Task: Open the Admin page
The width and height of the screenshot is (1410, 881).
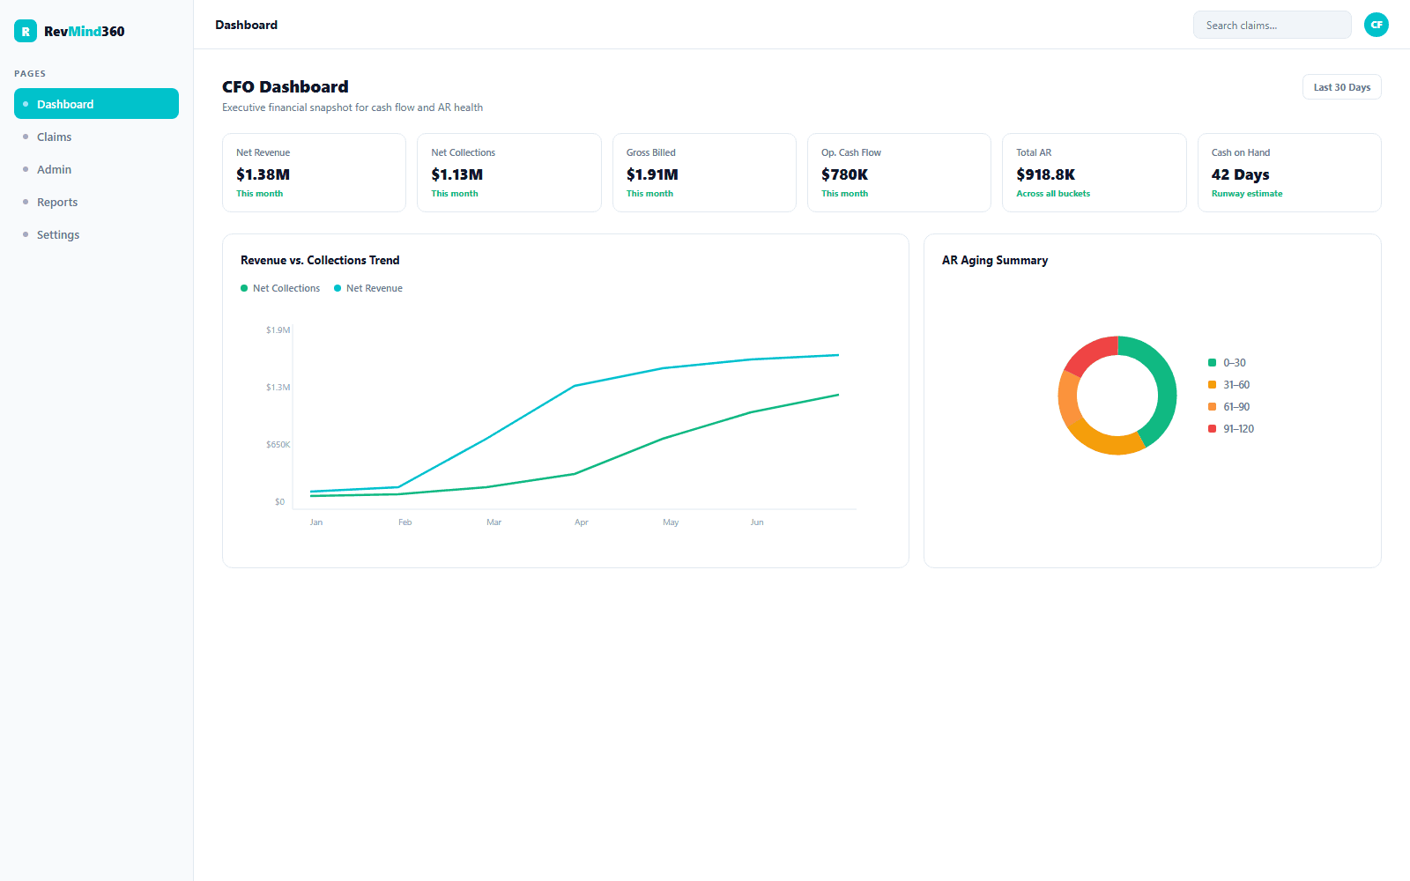Action: pos(96,169)
